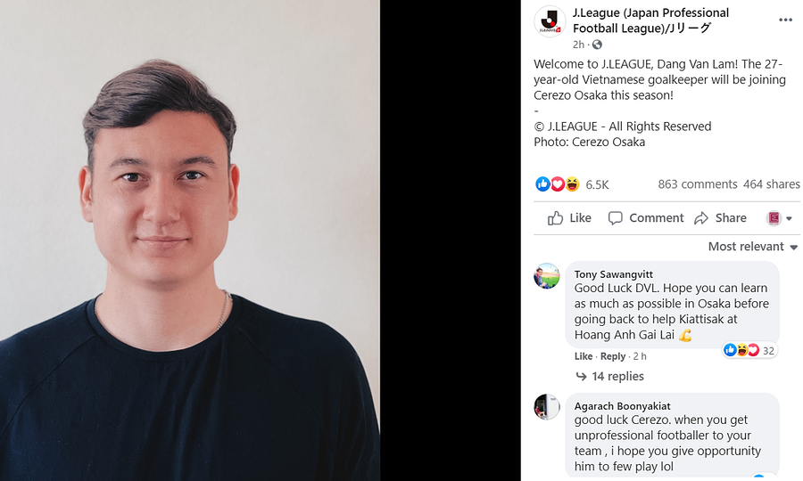Click the speech bubble Comment icon
The width and height of the screenshot is (803, 481).
point(615,218)
